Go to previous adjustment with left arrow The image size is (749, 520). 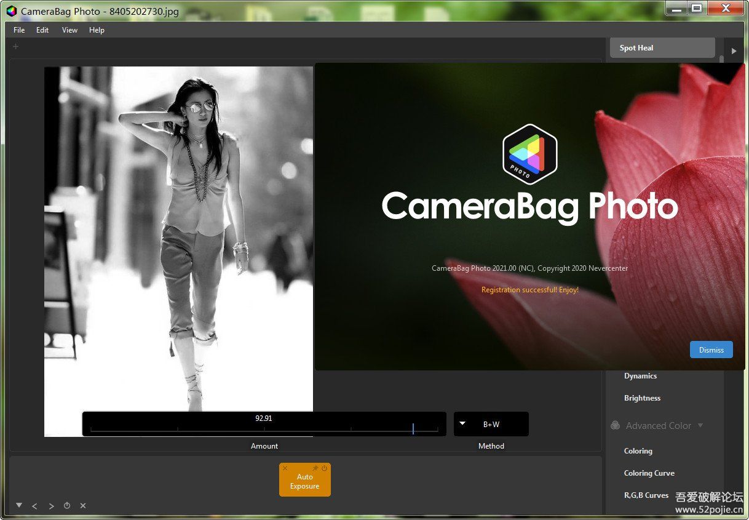(34, 506)
